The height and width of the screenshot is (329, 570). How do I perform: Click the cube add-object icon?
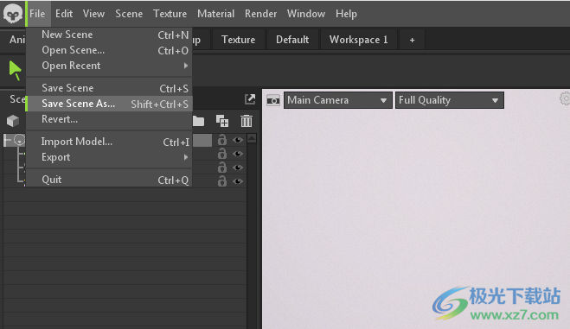coord(13,121)
